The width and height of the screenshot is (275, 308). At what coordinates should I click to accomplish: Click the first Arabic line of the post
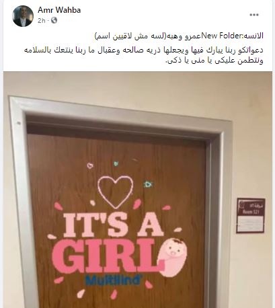coord(179,36)
